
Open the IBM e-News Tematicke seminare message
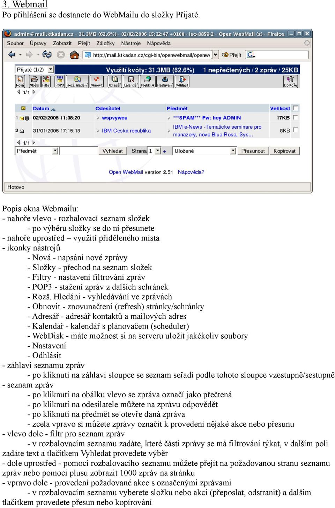217,131
